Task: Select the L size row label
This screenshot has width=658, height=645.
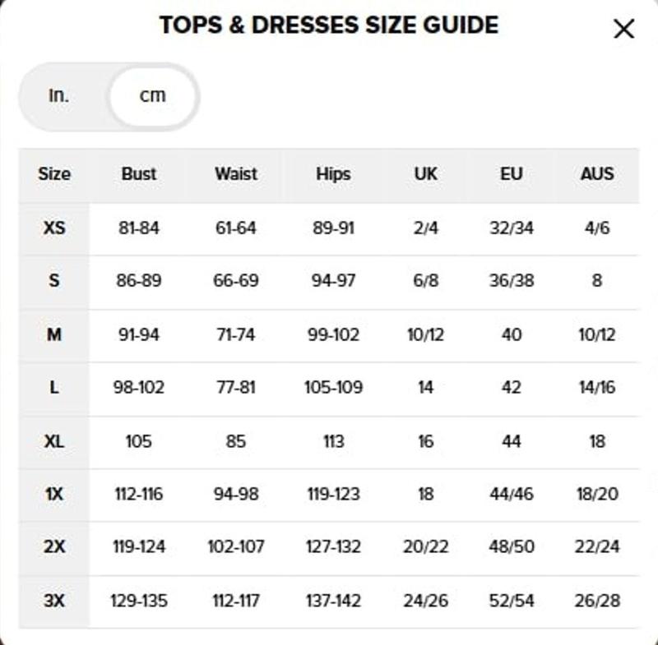Action: (x=54, y=388)
